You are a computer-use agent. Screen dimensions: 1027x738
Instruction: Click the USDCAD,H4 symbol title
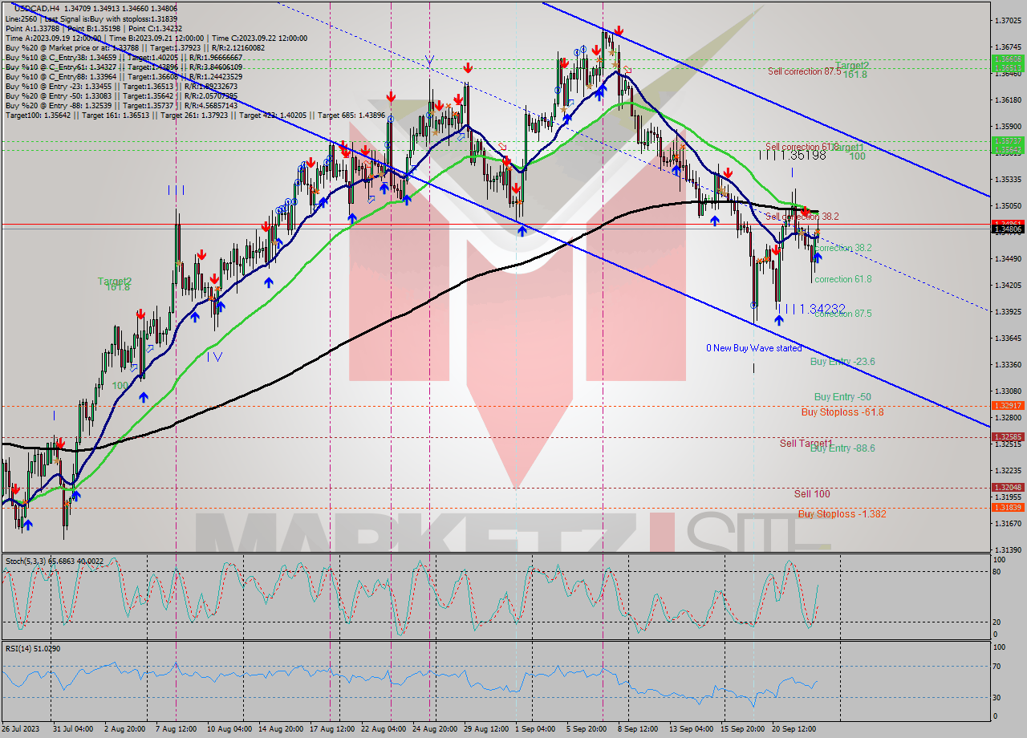(37, 8)
